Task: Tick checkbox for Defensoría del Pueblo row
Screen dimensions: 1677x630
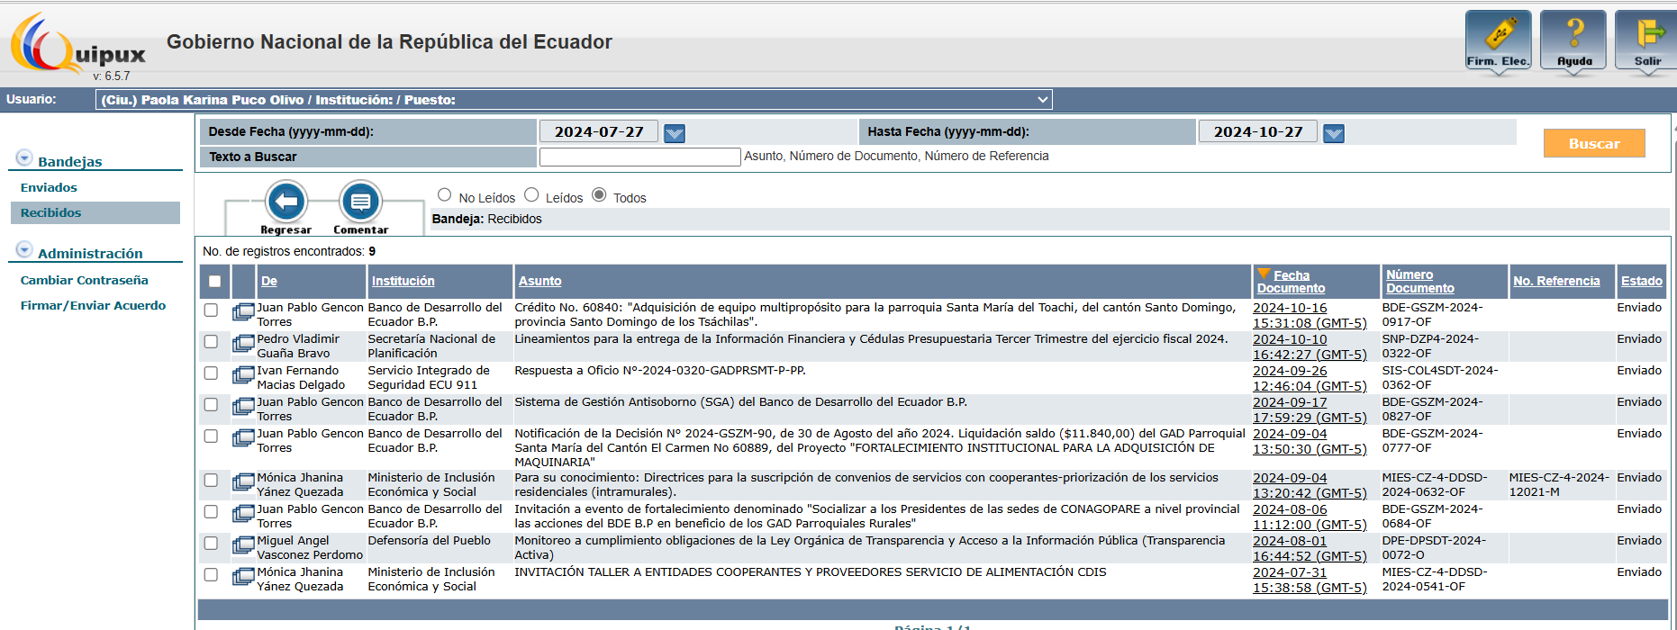Action: coord(211,544)
